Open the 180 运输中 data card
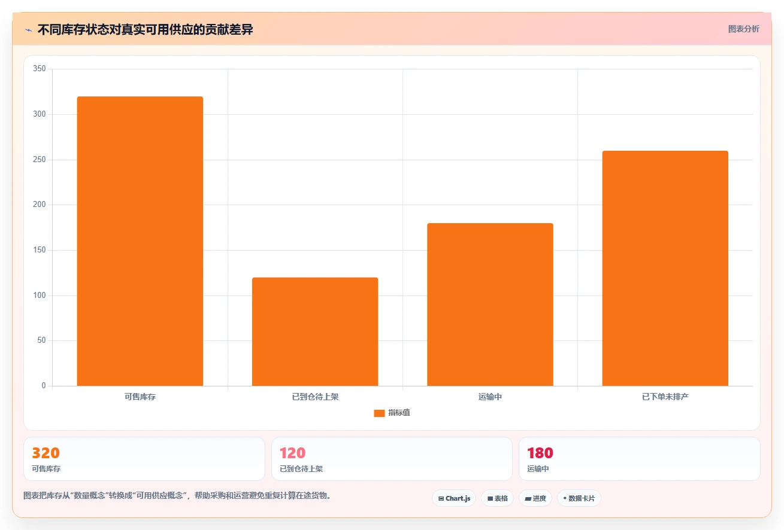This screenshot has height=530, width=784. tap(640, 459)
